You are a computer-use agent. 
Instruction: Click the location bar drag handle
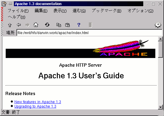point(2,33)
